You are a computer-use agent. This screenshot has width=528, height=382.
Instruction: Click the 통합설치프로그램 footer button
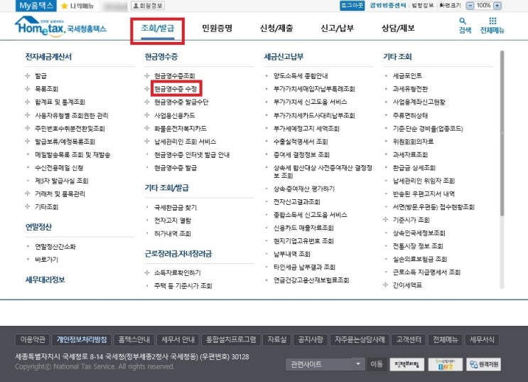pos(231,339)
